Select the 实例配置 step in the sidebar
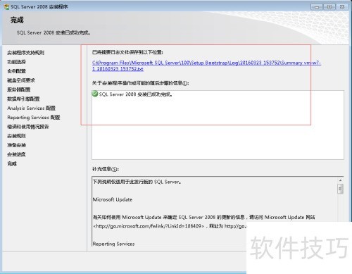Image resolution: width=352 pixels, height=274 pixels. click(16, 71)
